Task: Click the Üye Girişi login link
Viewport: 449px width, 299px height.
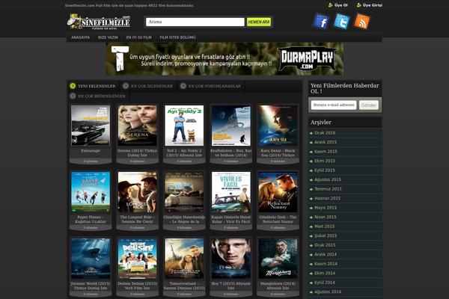Action: [370, 5]
